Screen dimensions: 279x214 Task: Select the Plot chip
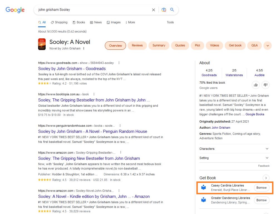pos(197,46)
